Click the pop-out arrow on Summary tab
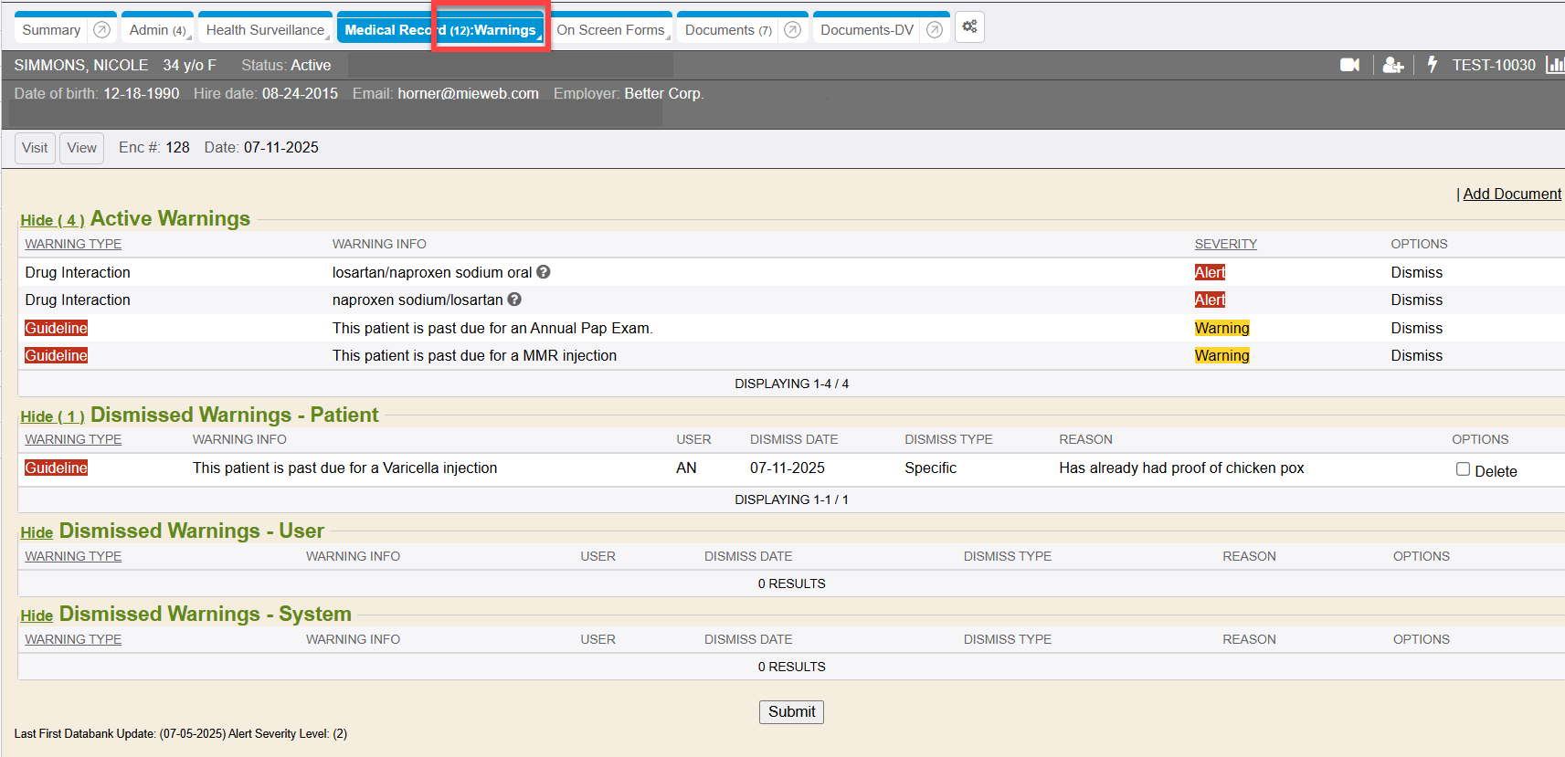Screen dimensions: 1565x757 point(102,30)
